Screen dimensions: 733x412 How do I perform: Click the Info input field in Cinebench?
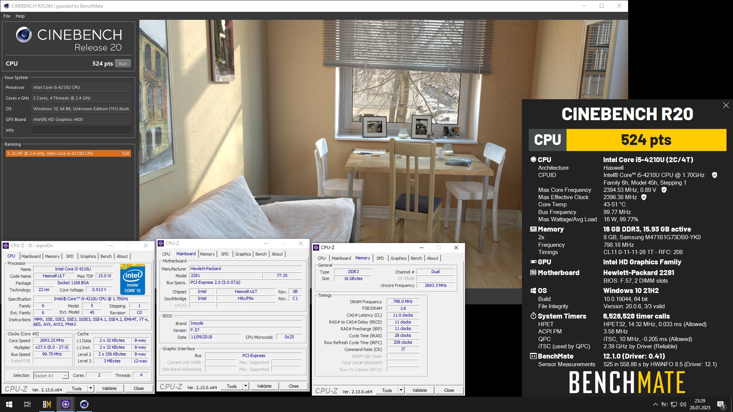click(x=81, y=130)
